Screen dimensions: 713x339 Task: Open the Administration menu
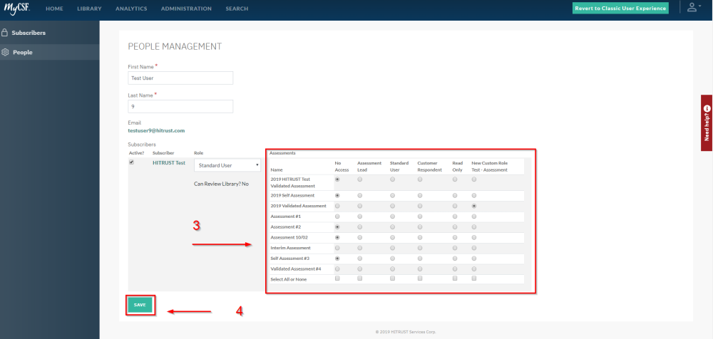pos(186,9)
